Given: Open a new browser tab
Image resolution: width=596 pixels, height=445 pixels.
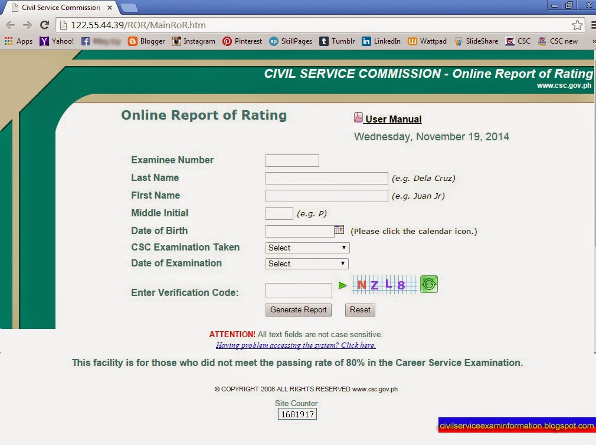Looking at the screenshot, I should coord(129,8).
